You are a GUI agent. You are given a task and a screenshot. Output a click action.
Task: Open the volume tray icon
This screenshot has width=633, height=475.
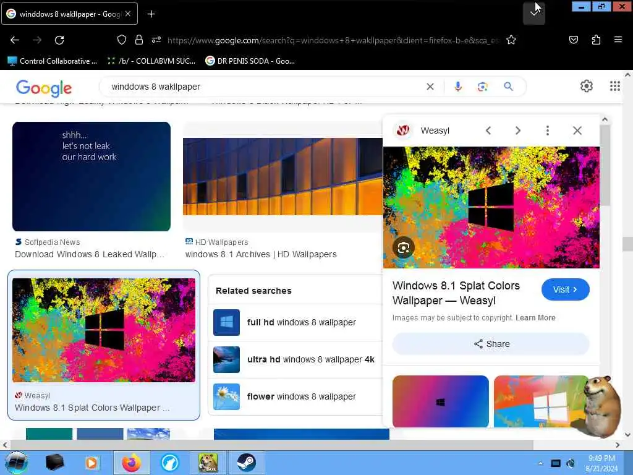[571, 463]
